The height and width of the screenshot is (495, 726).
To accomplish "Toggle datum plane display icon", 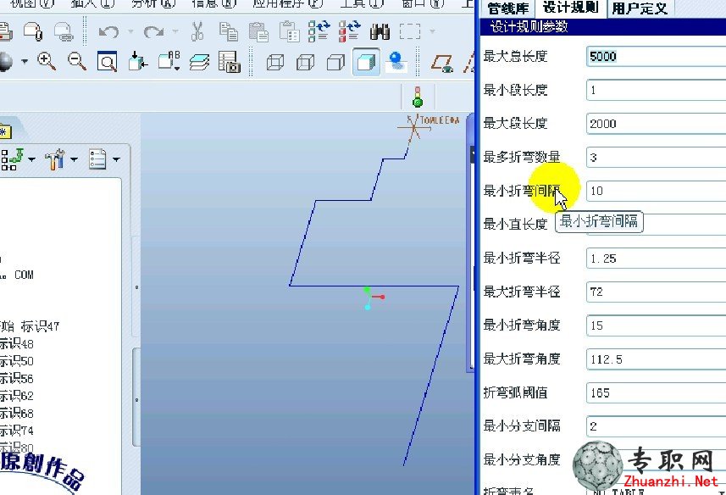I will [442, 63].
